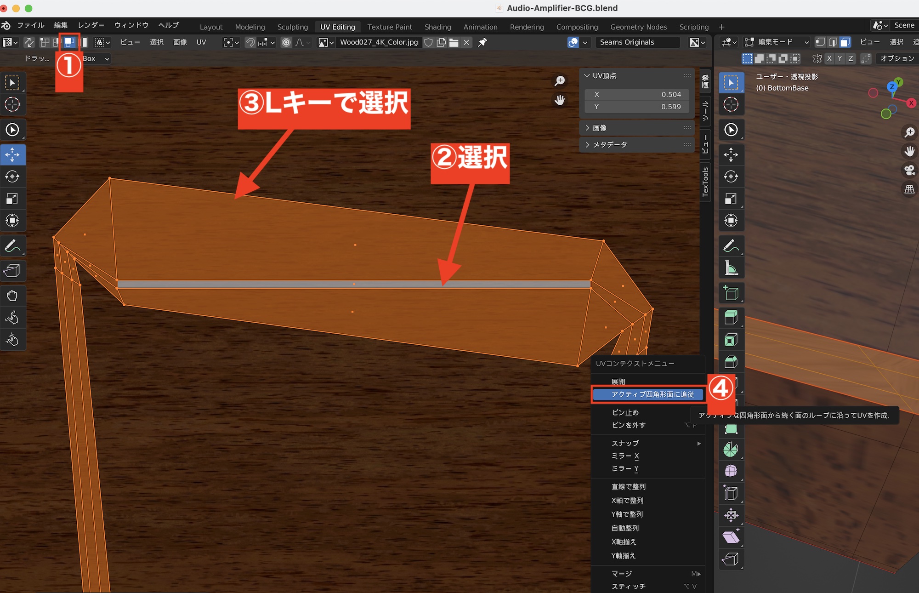The height and width of the screenshot is (593, 919).
Task: Click the zoom magnifier icon in UV editor
Action: click(560, 81)
